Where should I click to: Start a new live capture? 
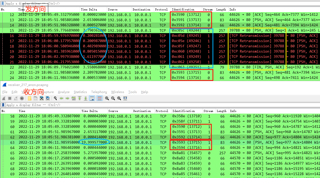tap(3, 98)
